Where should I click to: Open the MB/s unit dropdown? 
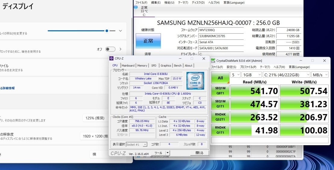click(320, 74)
